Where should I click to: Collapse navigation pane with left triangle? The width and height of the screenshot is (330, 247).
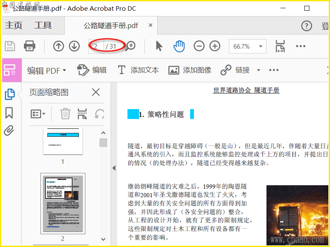tap(114, 168)
